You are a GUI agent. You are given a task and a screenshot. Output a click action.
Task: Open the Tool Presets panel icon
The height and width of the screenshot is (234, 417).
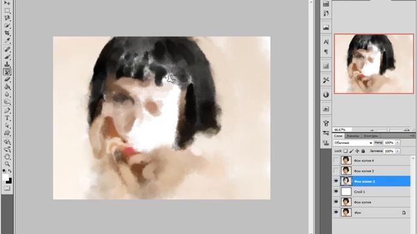pos(326,80)
